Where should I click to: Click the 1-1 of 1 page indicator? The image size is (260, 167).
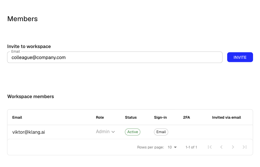point(191,147)
